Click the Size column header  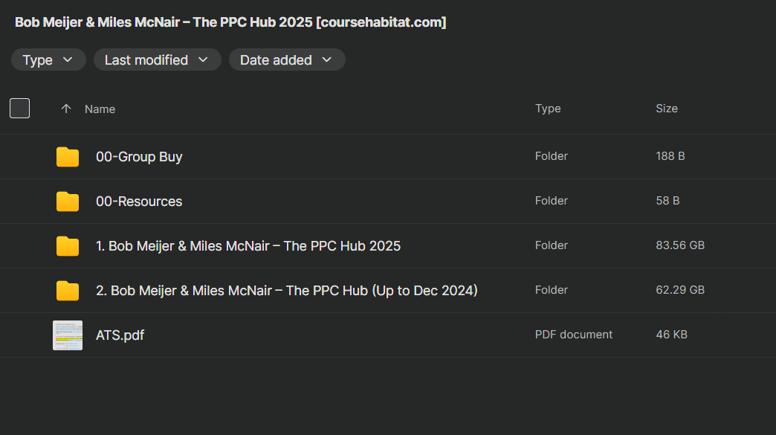667,109
